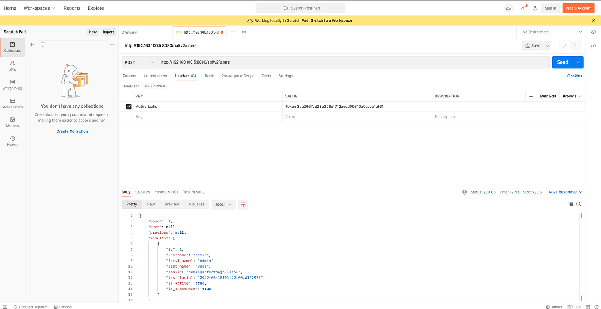Open the environment quick look eye icon
This screenshot has width=601, height=309.
[593, 32]
